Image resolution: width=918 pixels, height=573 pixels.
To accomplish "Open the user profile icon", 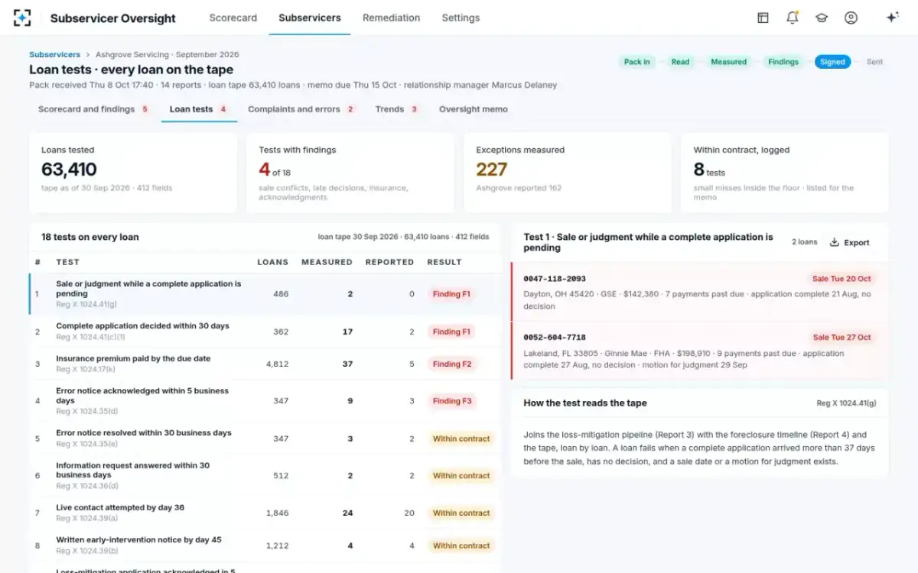I will (x=851, y=18).
